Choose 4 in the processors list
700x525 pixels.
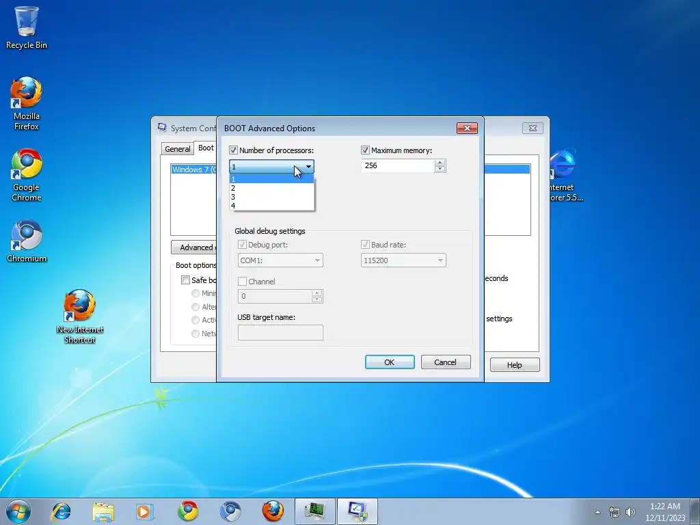tap(272, 206)
